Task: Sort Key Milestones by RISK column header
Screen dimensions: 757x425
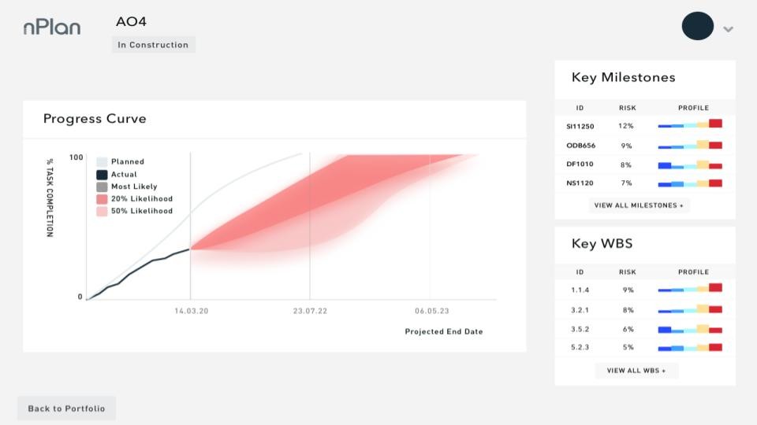Action: [x=627, y=108]
